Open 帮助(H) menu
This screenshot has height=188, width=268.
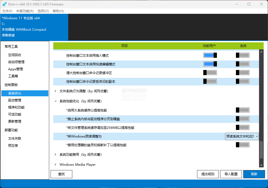(x=58, y=11)
